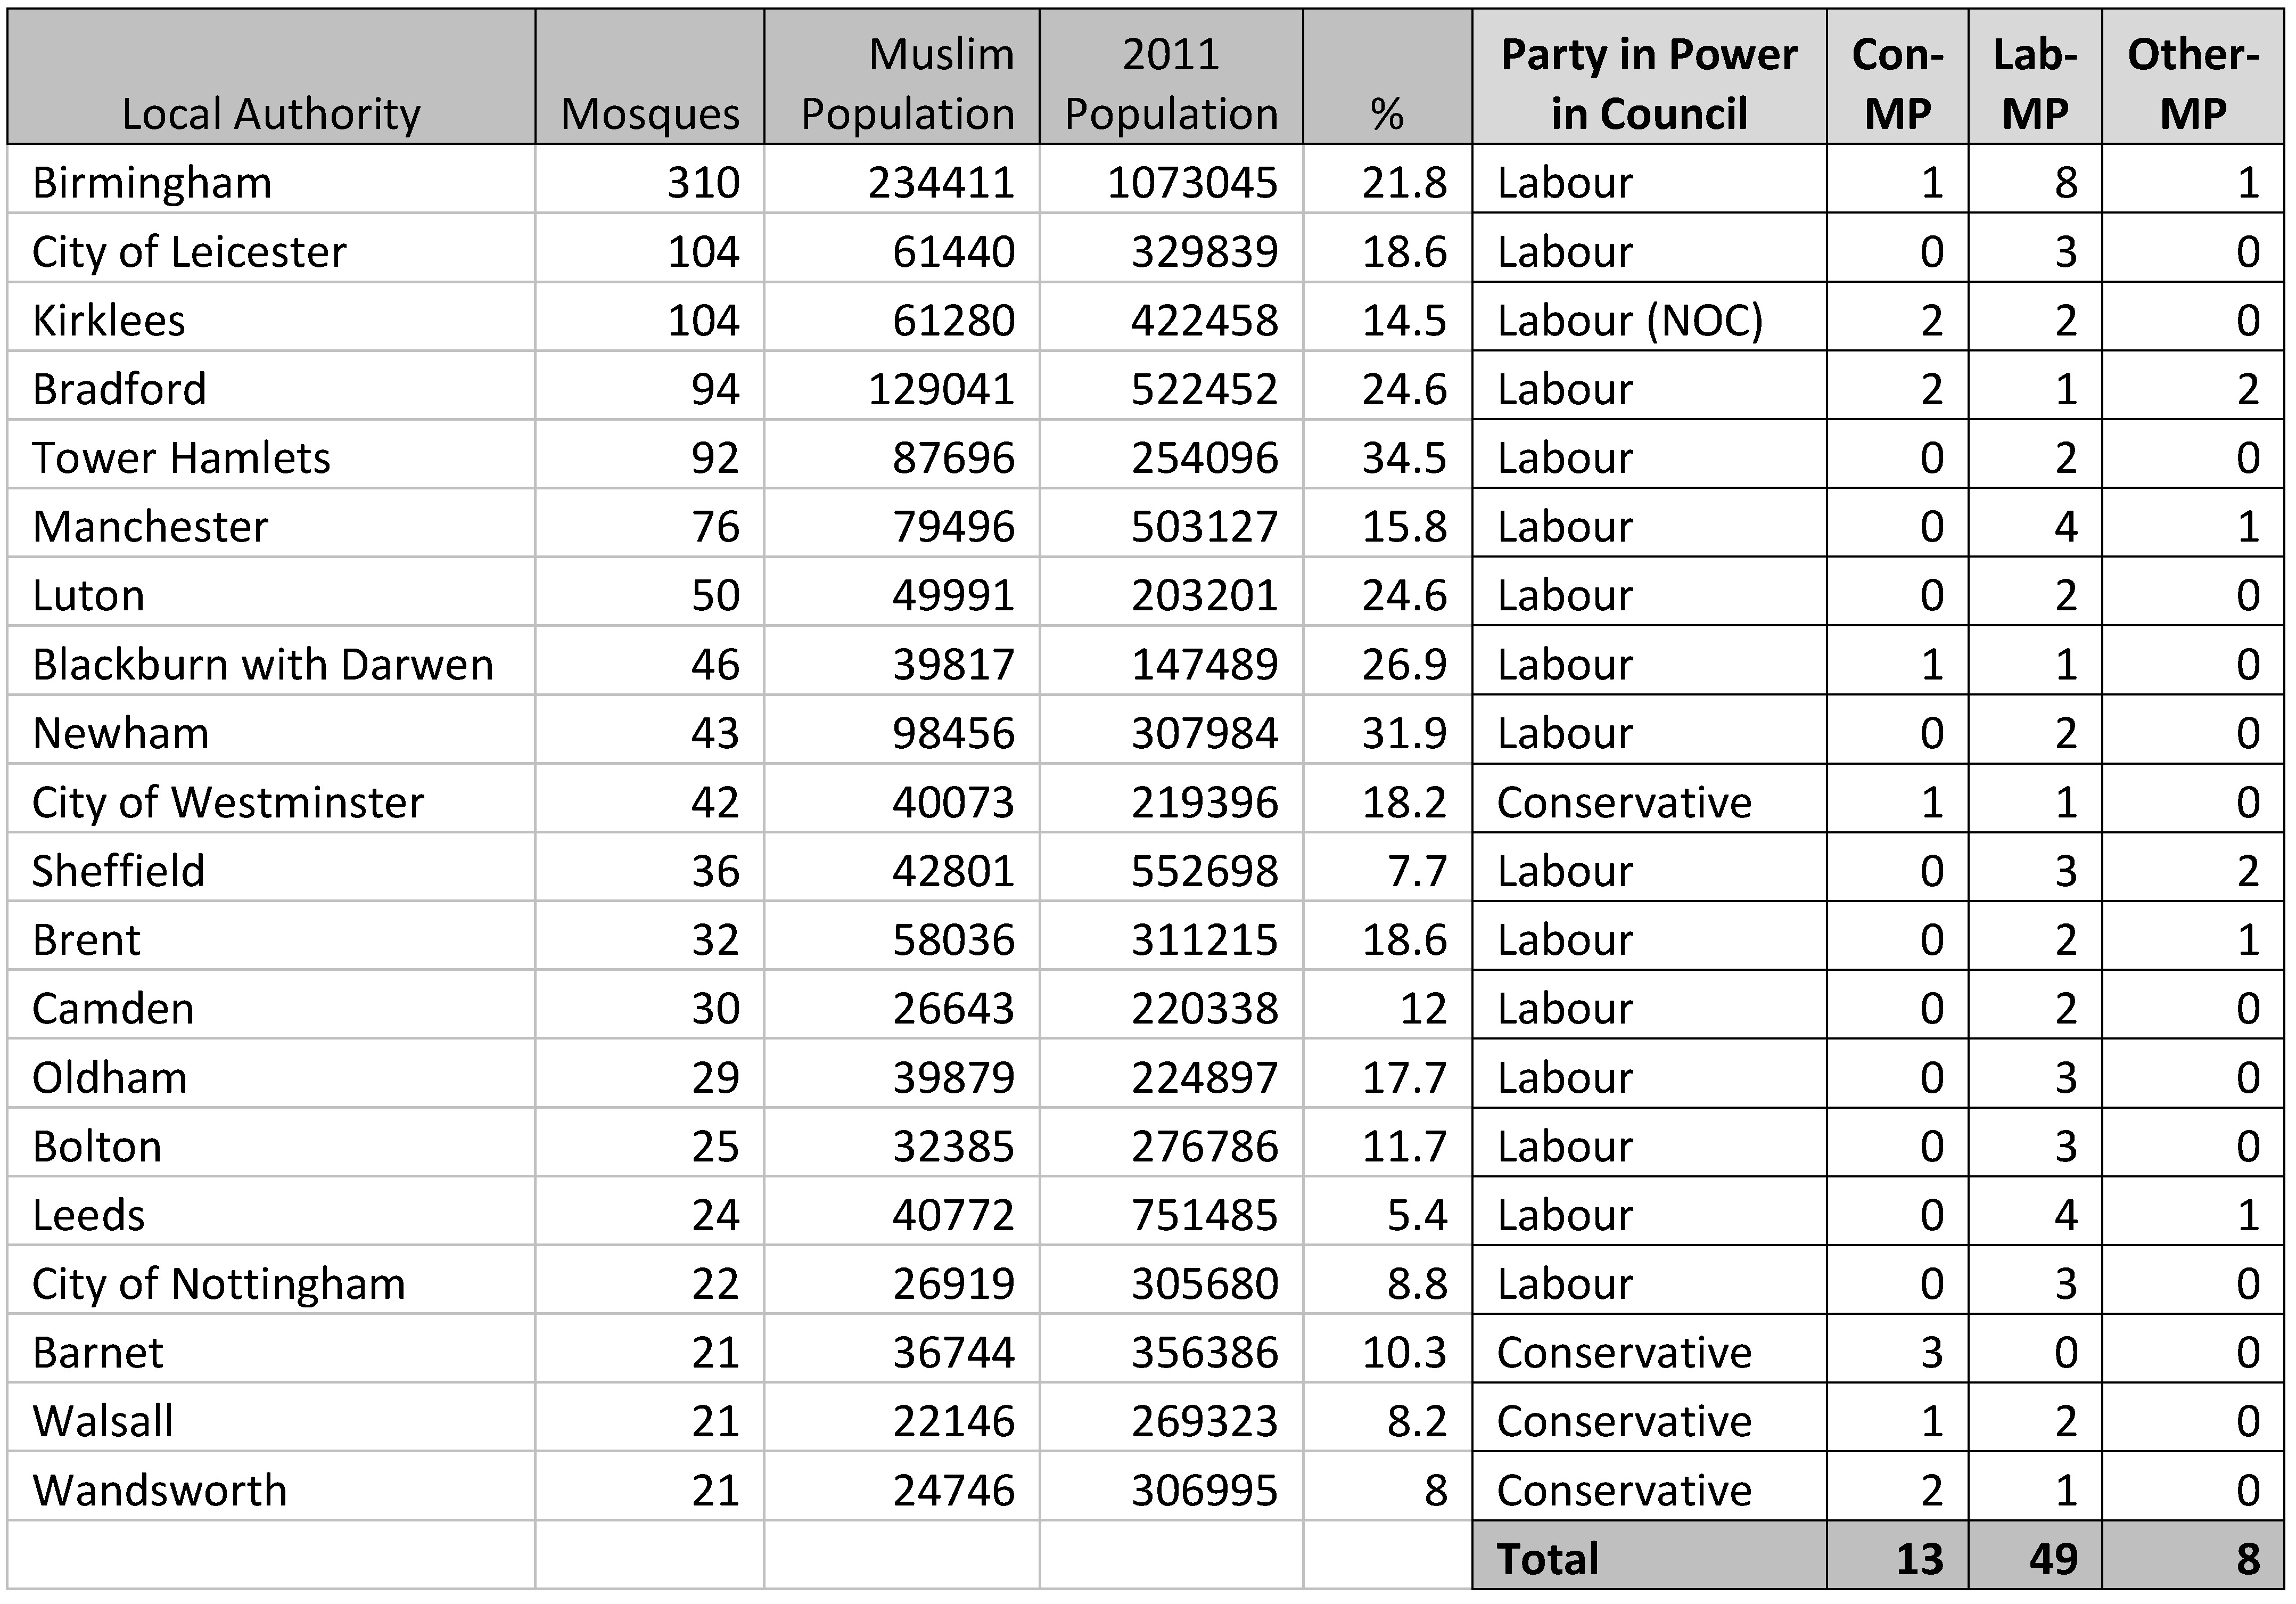Click the Party in Power in Council header
Image resolution: width=2296 pixels, height=1604 pixels.
click(x=1649, y=83)
